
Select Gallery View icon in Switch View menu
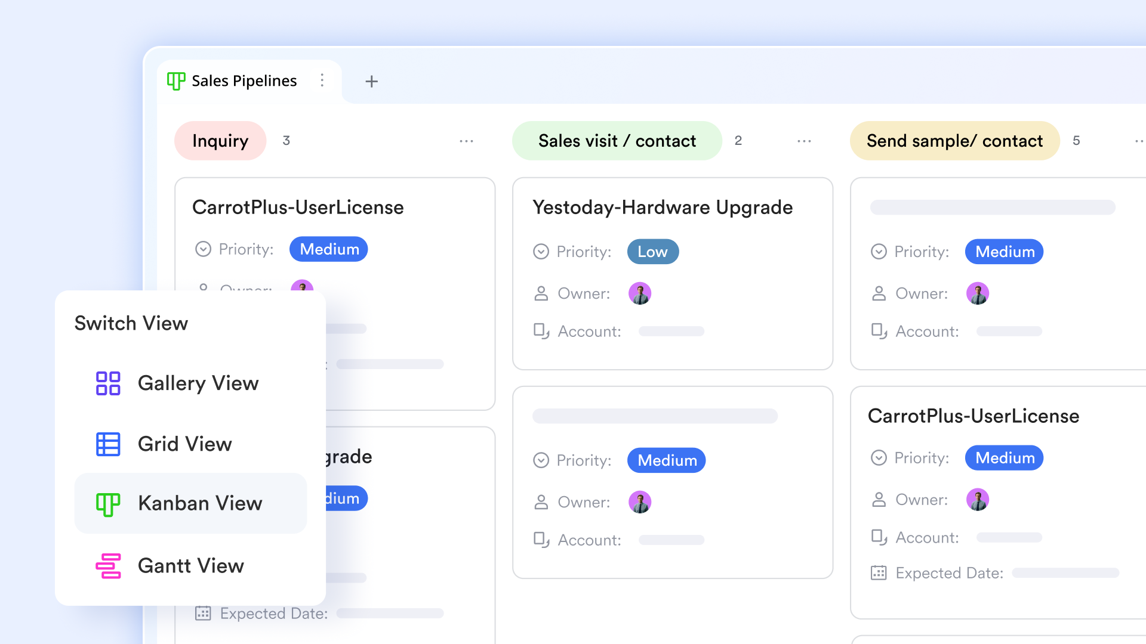pyautogui.click(x=108, y=383)
